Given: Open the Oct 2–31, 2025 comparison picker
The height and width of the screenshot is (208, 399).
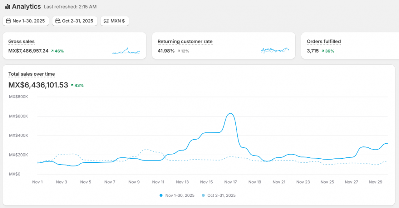Looking at the screenshot, I should tap(74, 21).
